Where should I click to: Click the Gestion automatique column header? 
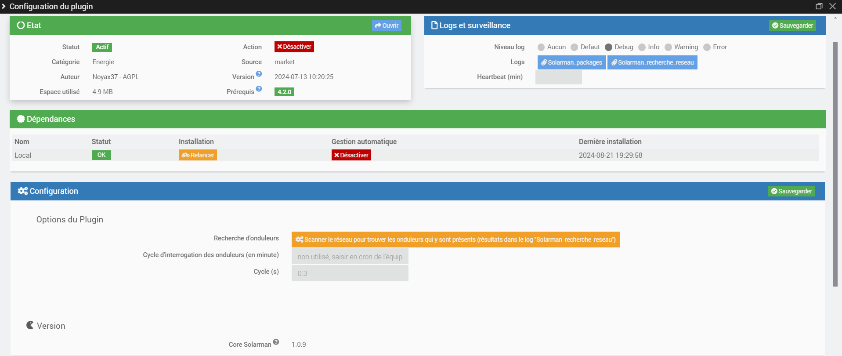click(x=364, y=142)
